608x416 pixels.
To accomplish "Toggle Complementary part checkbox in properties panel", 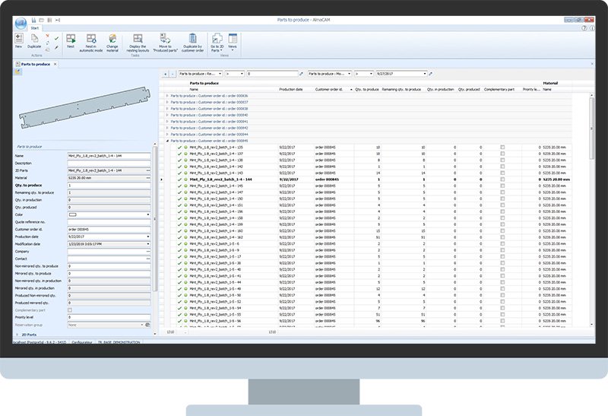I will point(71,311).
